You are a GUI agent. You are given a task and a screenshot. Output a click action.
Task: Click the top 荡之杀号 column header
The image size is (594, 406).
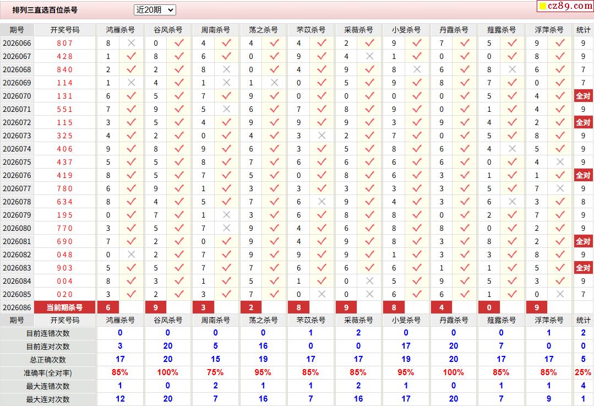(263, 30)
